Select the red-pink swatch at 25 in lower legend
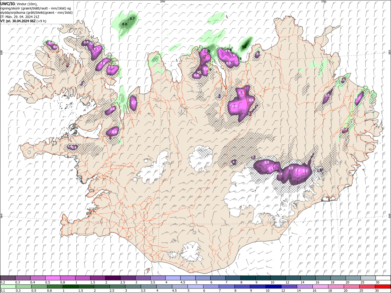This screenshot has width=391, height=293. [368, 287]
